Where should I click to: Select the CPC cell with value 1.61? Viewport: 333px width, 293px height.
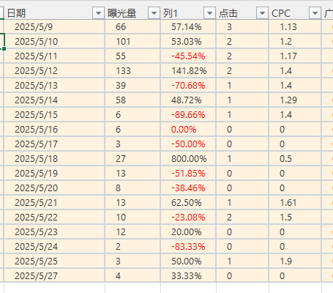(295, 203)
